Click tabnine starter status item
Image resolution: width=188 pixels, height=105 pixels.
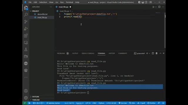(x=53, y=103)
